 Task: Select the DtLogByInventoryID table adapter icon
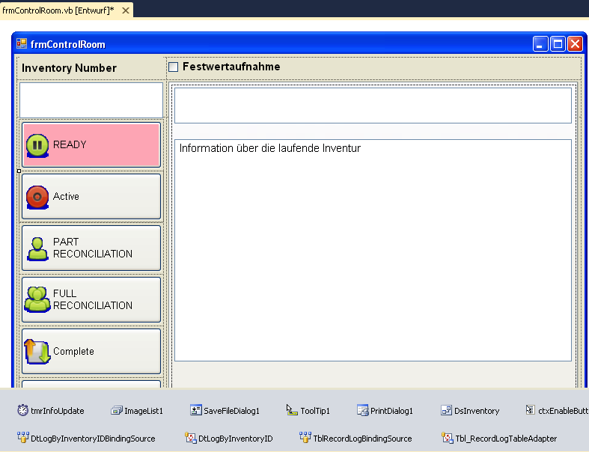(x=191, y=438)
